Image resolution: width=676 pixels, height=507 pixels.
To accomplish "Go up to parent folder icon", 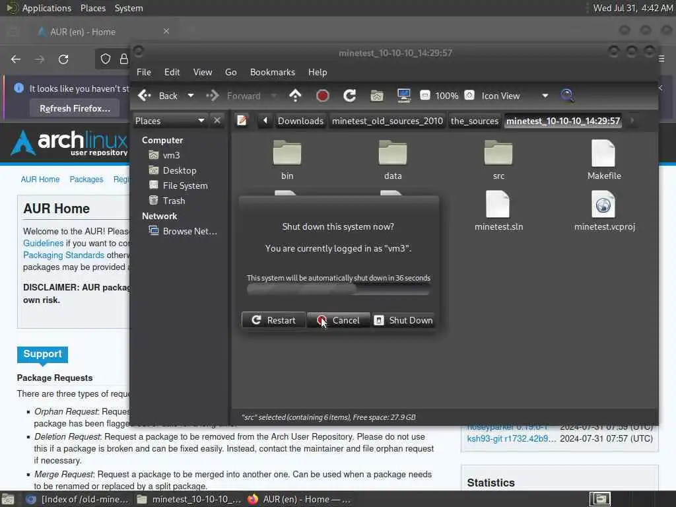I will click(x=295, y=96).
